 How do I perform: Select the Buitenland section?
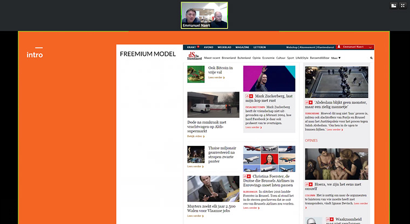coord(244,58)
